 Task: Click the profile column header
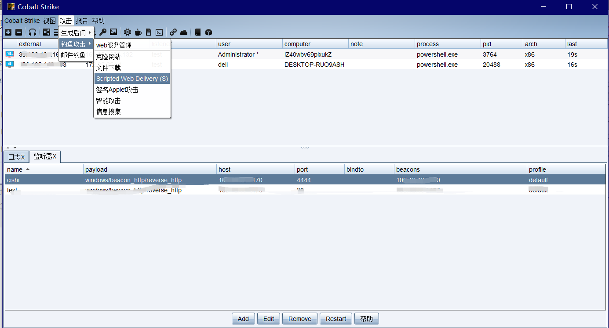pyautogui.click(x=566, y=169)
